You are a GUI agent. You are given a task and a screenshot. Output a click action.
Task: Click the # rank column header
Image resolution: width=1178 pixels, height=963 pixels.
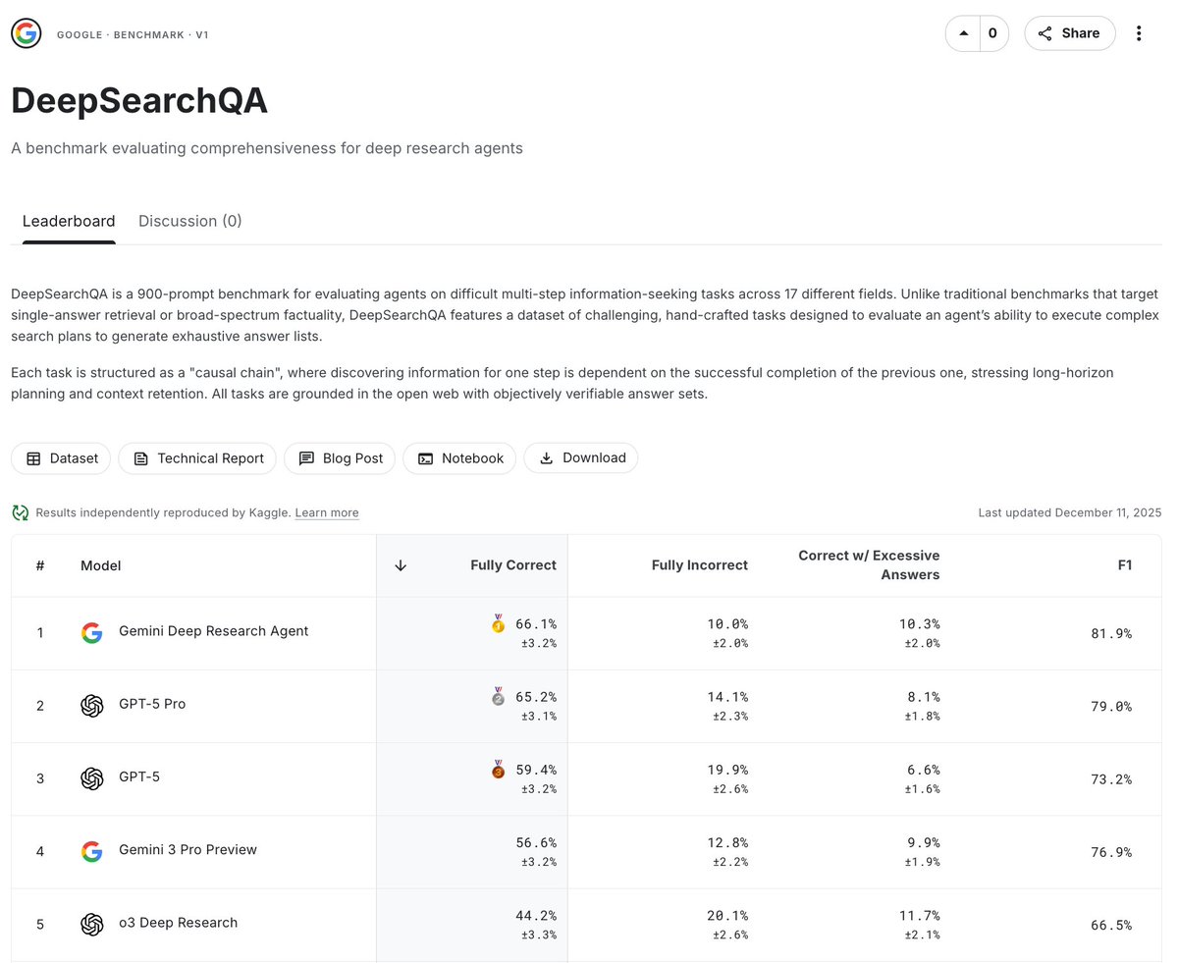40,565
